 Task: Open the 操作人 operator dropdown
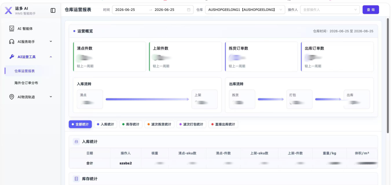330,10
